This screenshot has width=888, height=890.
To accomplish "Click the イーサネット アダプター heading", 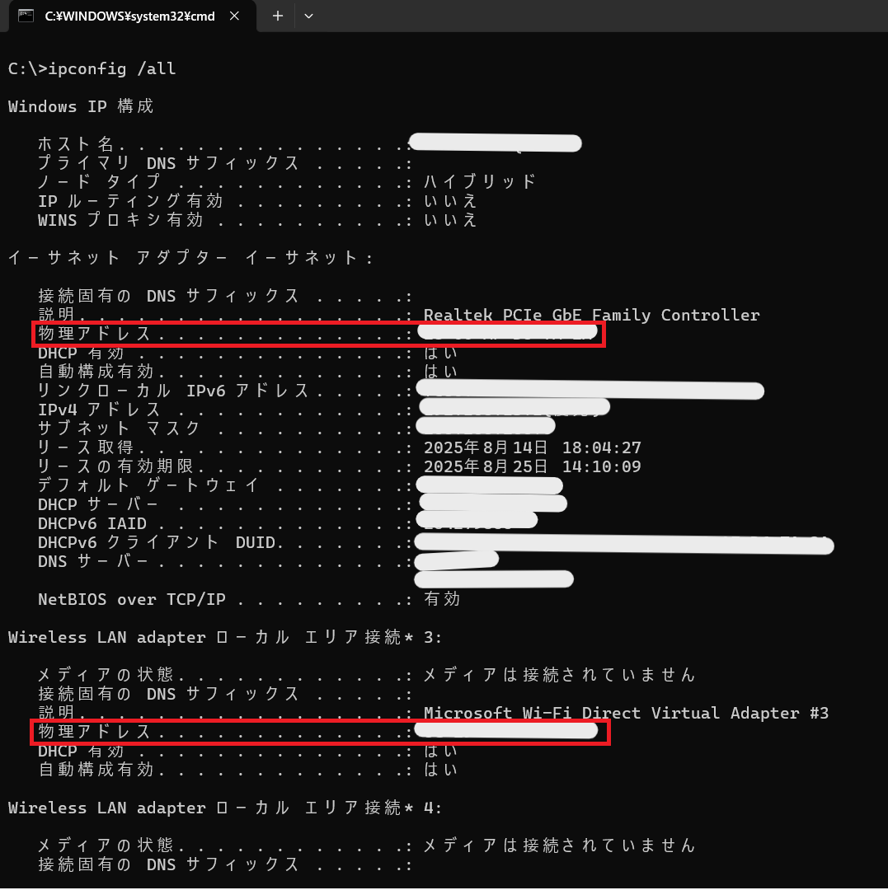I will click(x=190, y=258).
